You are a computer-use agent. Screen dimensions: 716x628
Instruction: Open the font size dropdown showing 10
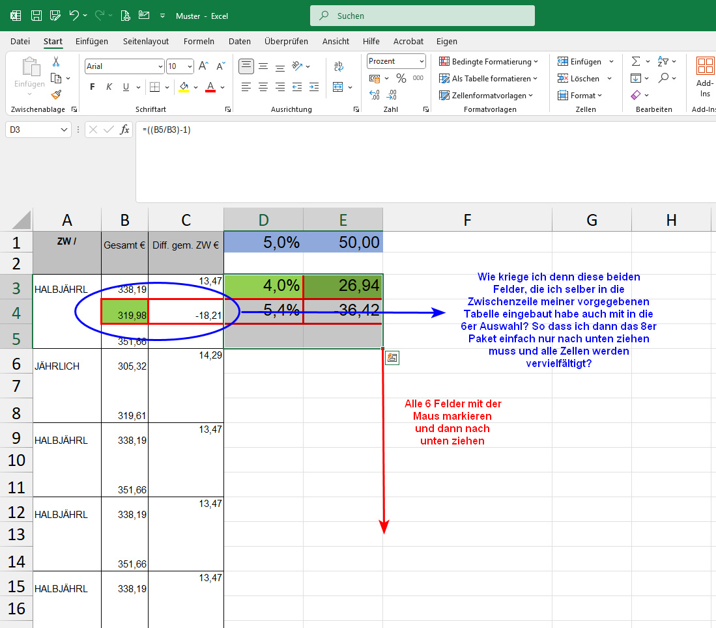click(x=190, y=66)
